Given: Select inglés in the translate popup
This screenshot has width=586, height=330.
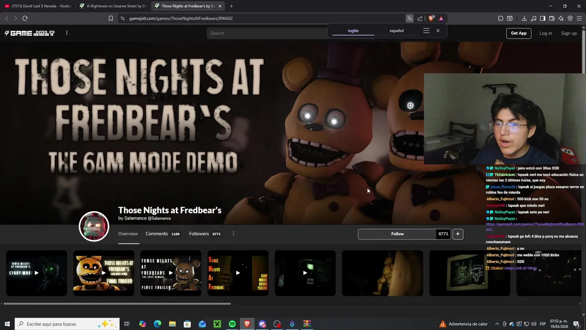Looking at the screenshot, I should pyautogui.click(x=353, y=31).
